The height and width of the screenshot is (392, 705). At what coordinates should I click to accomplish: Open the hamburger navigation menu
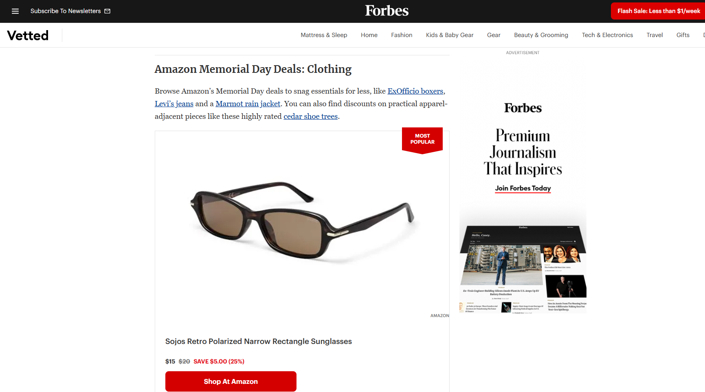click(x=15, y=11)
